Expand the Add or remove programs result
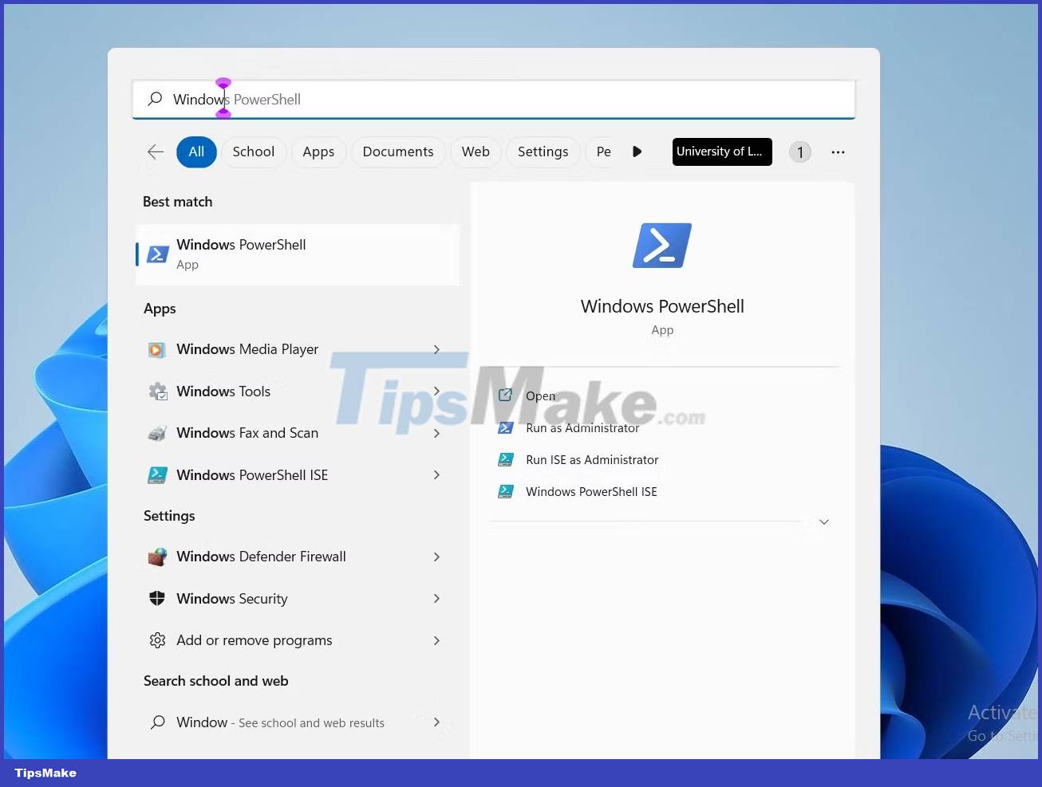 pyautogui.click(x=436, y=640)
